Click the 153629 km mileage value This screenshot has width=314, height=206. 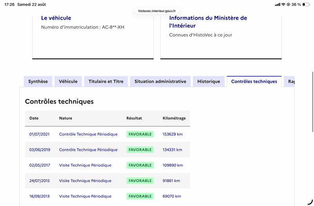pyautogui.click(x=173, y=134)
